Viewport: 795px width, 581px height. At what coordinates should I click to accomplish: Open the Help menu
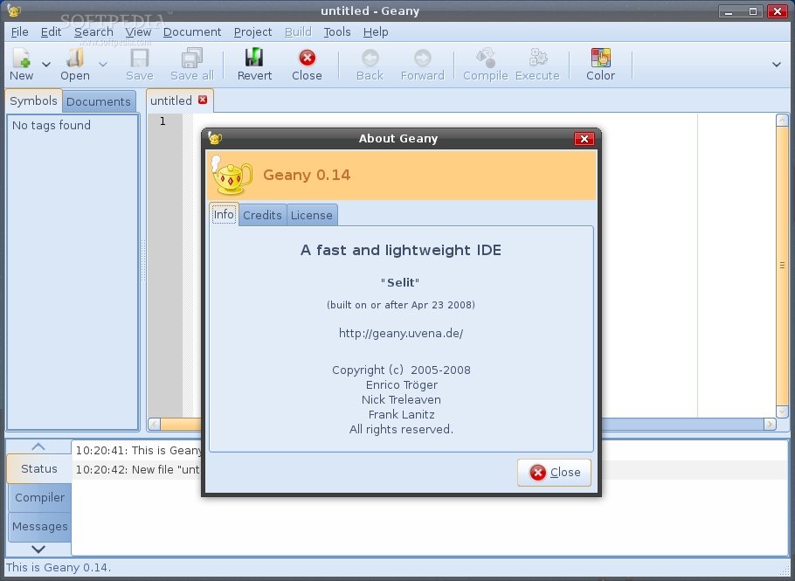[x=376, y=32]
